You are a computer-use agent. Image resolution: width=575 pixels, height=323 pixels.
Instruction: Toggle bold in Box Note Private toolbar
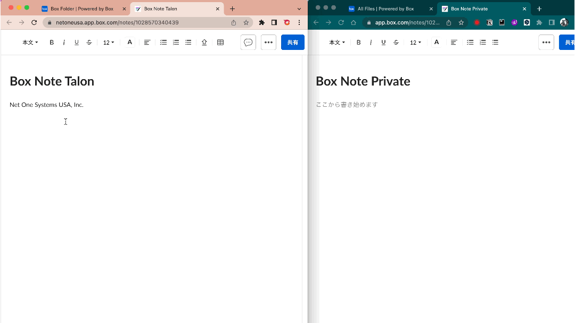point(359,42)
